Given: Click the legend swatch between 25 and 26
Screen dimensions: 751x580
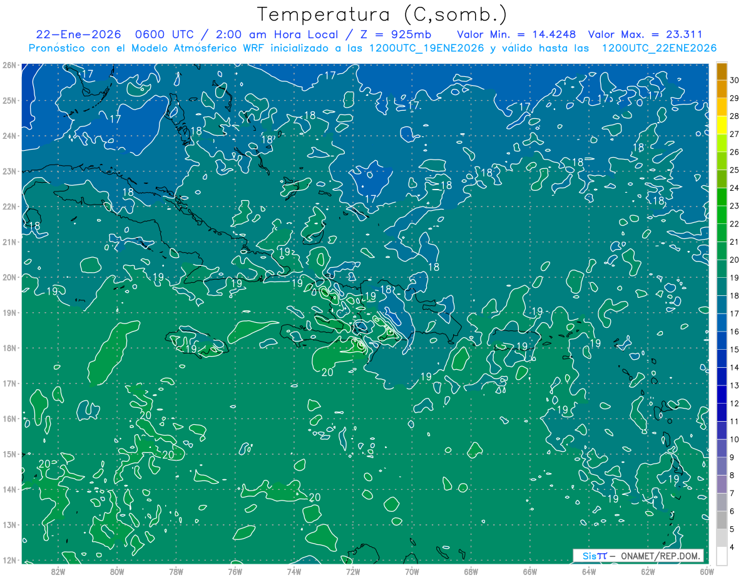Looking at the screenshot, I should pyautogui.click(x=722, y=161).
